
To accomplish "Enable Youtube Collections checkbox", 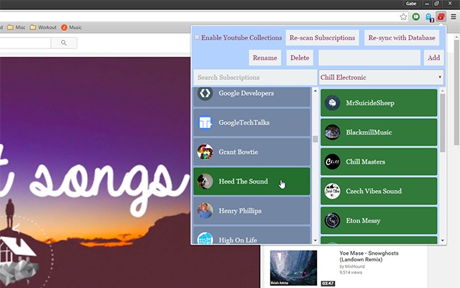I will (x=197, y=37).
